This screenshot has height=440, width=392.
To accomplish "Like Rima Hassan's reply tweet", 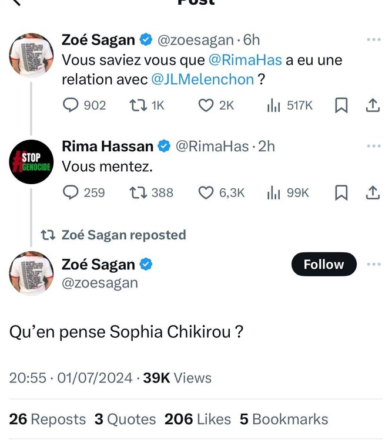I will [x=206, y=192].
